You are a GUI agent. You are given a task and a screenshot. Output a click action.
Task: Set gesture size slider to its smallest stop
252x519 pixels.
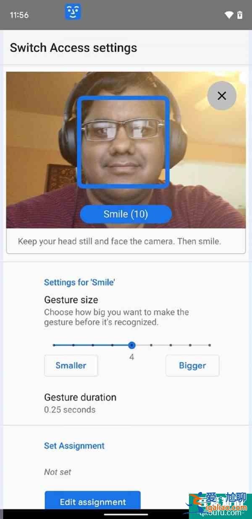[x=54, y=345]
